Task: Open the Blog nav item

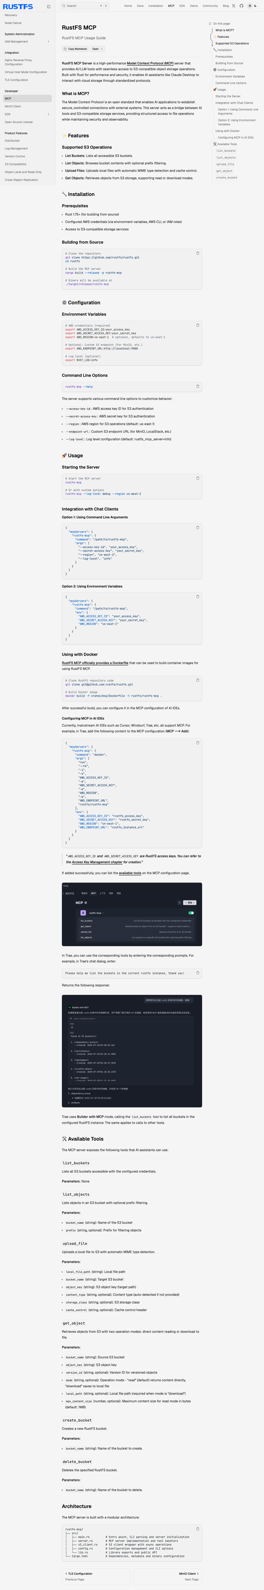Action: [x=226, y=6]
